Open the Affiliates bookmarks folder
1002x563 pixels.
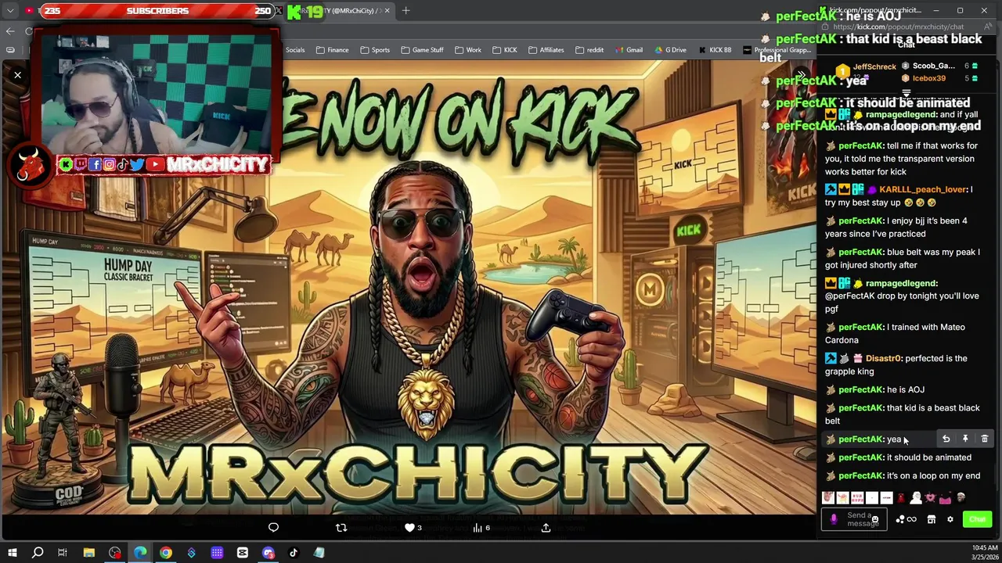546,50
